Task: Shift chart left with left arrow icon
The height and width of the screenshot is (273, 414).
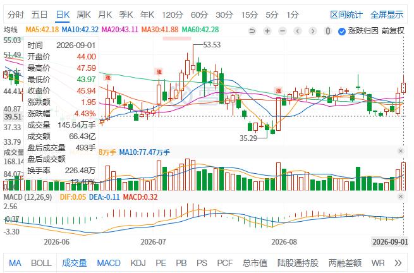Action: (x=298, y=31)
